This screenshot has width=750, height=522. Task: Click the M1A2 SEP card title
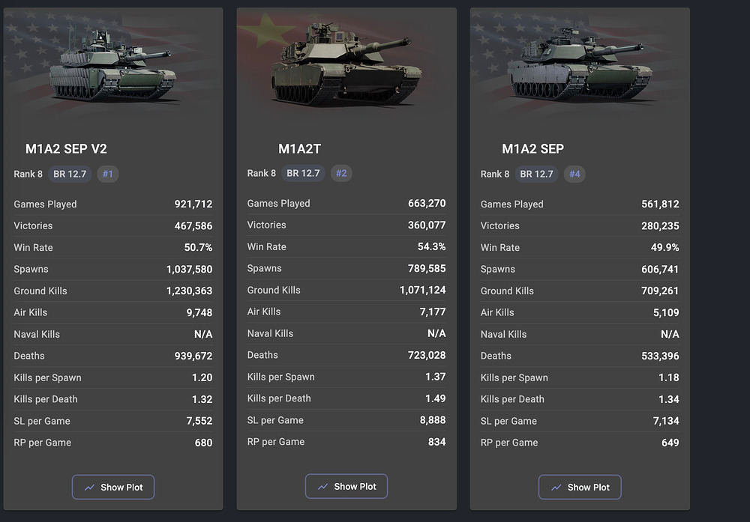pos(532,149)
